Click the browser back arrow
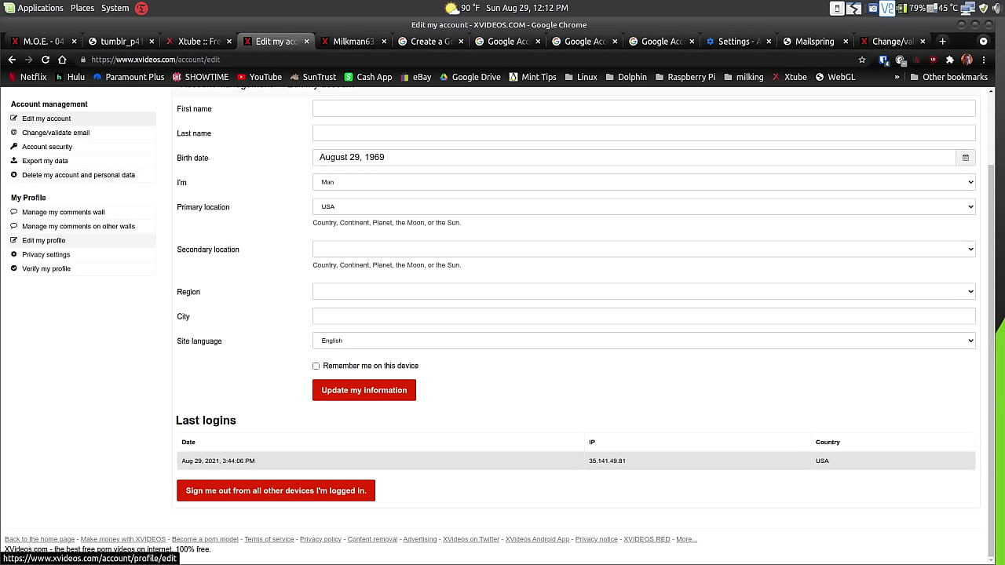Image resolution: width=1005 pixels, height=565 pixels. tap(12, 60)
